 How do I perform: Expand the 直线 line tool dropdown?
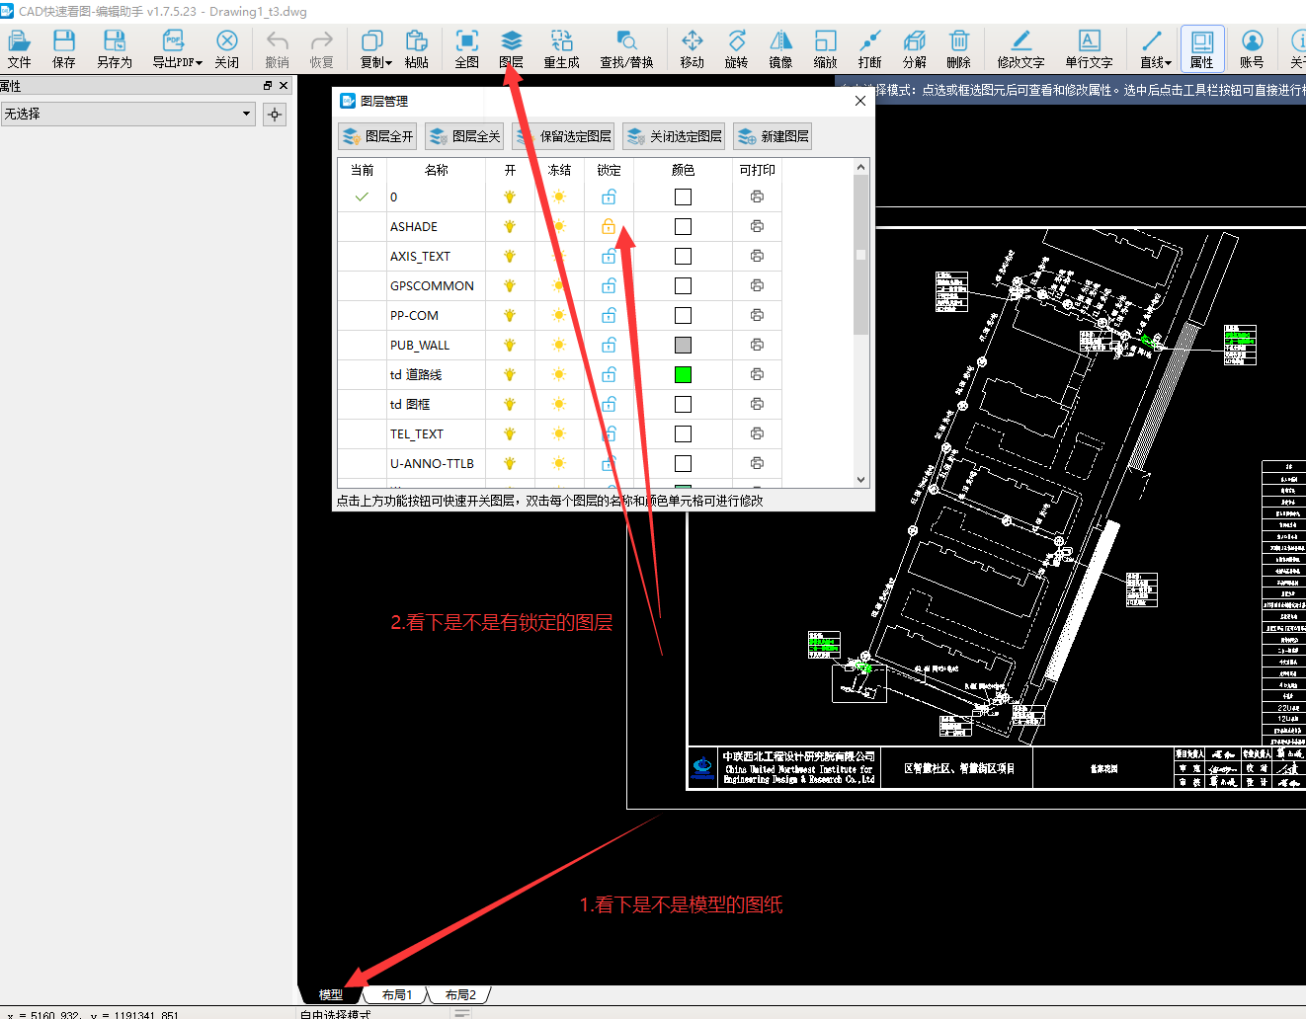pyautogui.click(x=1169, y=63)
